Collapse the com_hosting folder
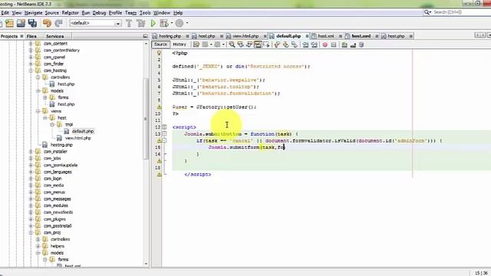Viewport: 491px width, 276px height. tap(31, 71)
